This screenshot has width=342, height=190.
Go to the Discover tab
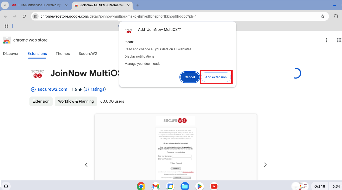click(11, 54)
